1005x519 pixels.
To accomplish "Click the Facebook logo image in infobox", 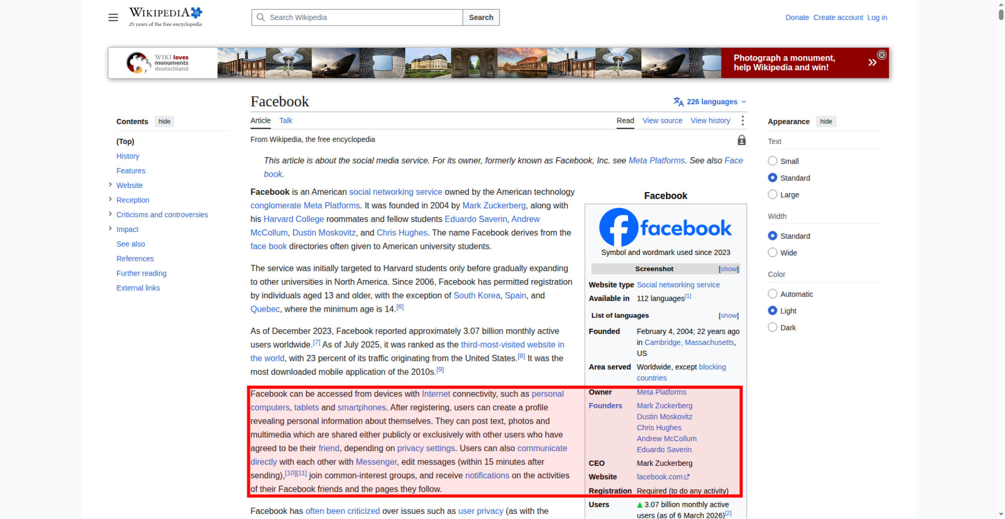I will tap(665, 227).
